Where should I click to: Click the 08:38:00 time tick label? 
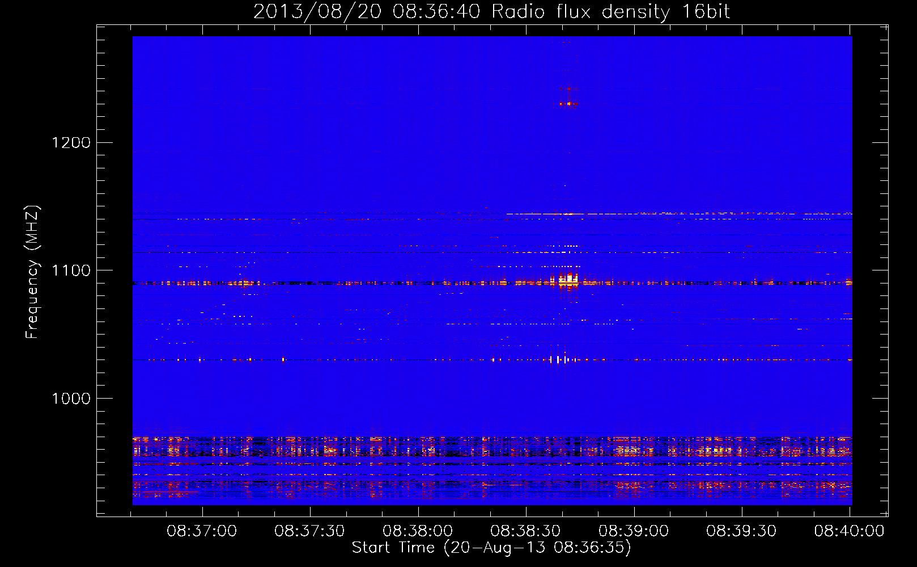pos(418,531)
